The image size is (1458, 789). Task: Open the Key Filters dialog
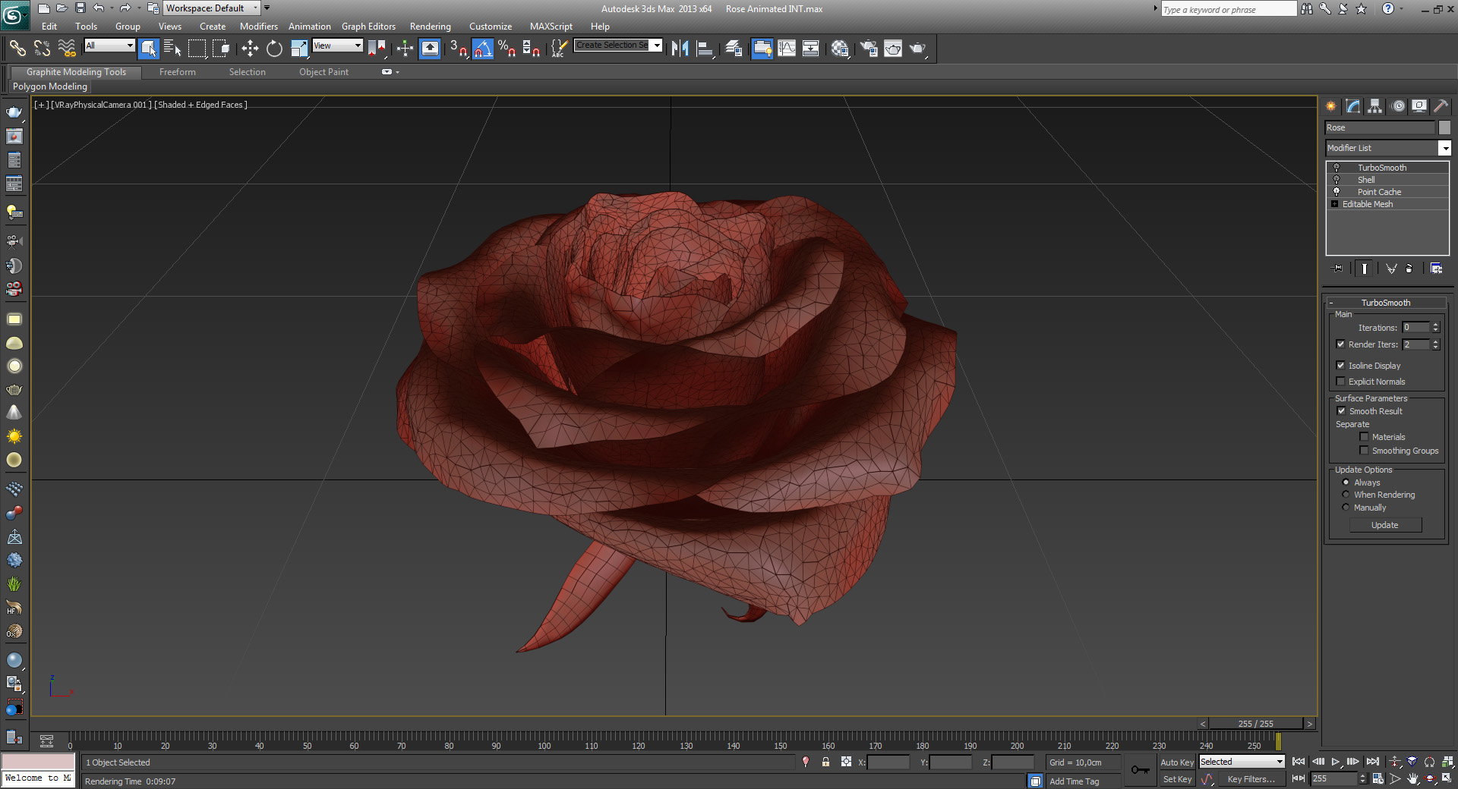(x=1251, y=779)
